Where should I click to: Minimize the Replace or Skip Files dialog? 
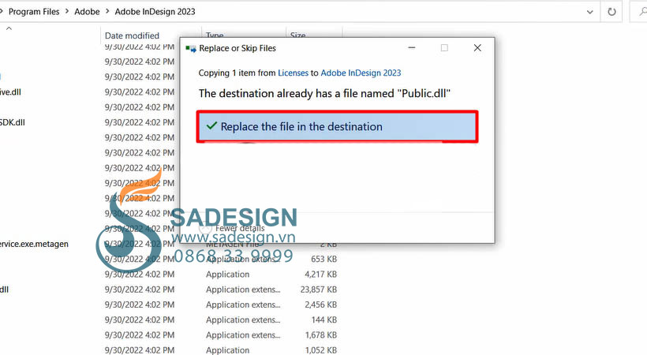[411, 48]
